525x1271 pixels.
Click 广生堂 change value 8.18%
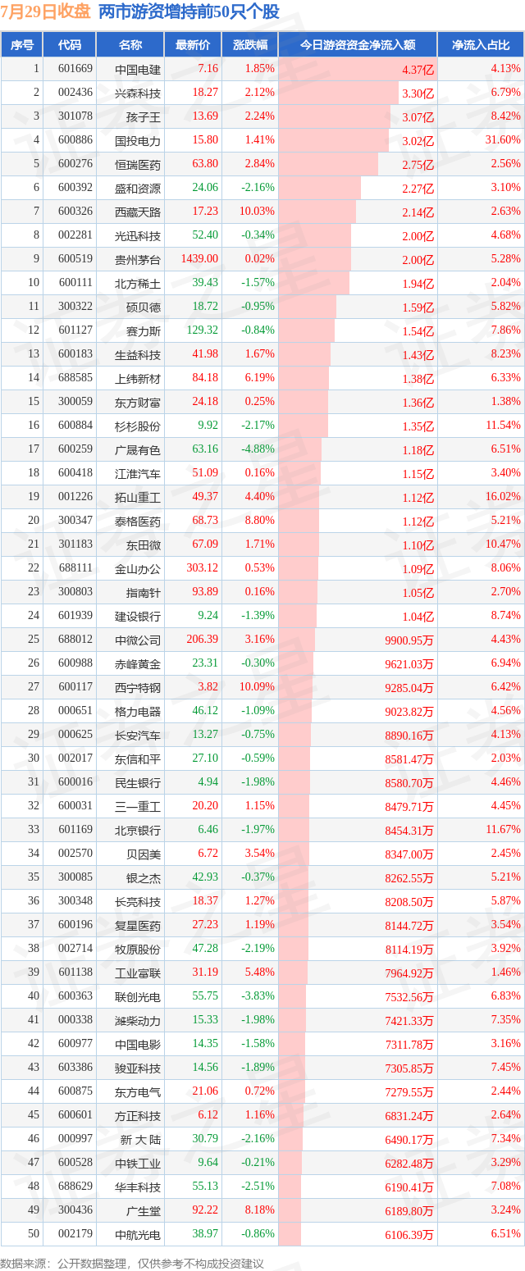(x=259, y=1210)
